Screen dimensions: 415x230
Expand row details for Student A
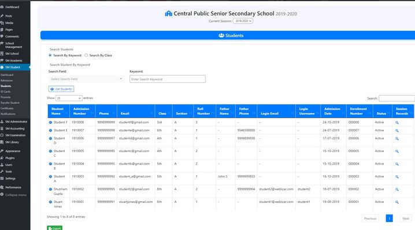point(50,176)
